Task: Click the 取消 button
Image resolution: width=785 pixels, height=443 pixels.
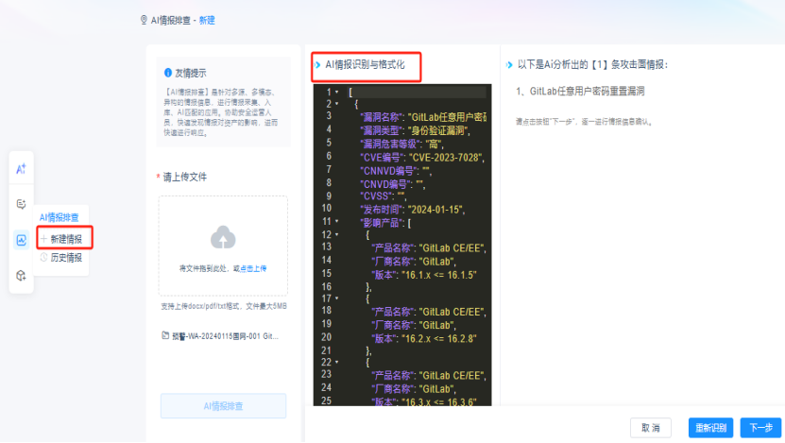Action: (x=650, y=428)
